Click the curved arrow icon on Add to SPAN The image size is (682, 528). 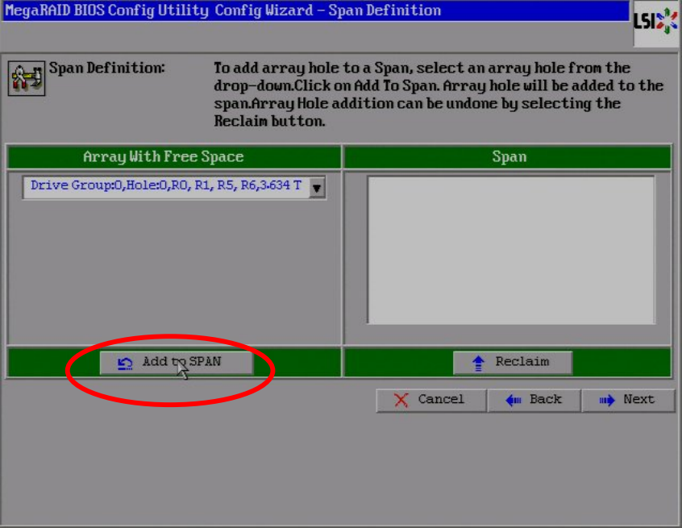click(x=125, y=363)
